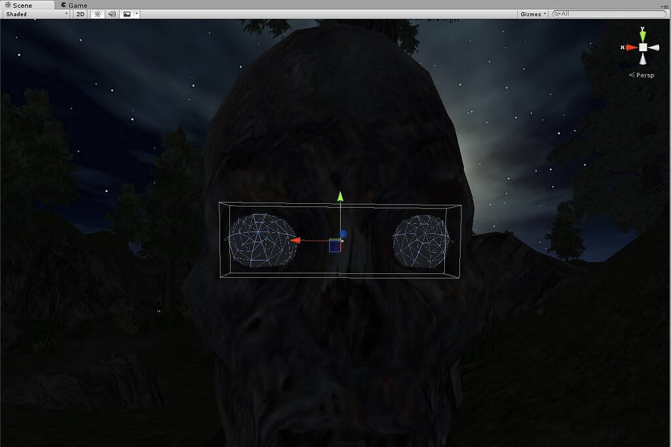This screenshot has height=447, width=671.
Task: Click the search magnifier icon in the search bar
Action: click(x=556, y=13)
